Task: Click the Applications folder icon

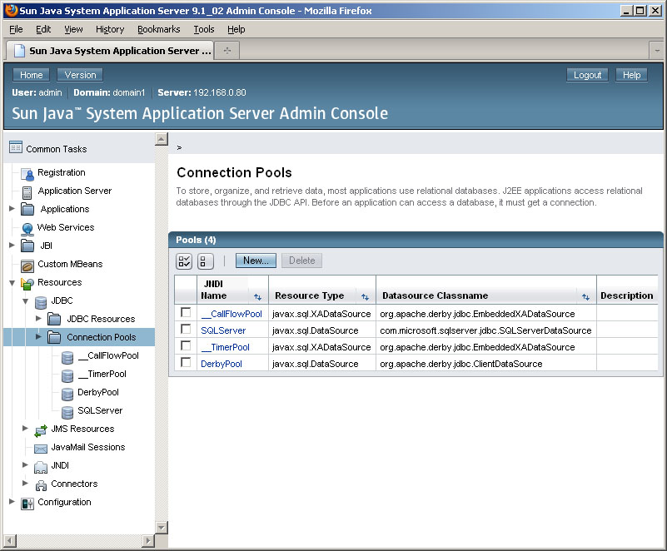Action: [27, 209]
